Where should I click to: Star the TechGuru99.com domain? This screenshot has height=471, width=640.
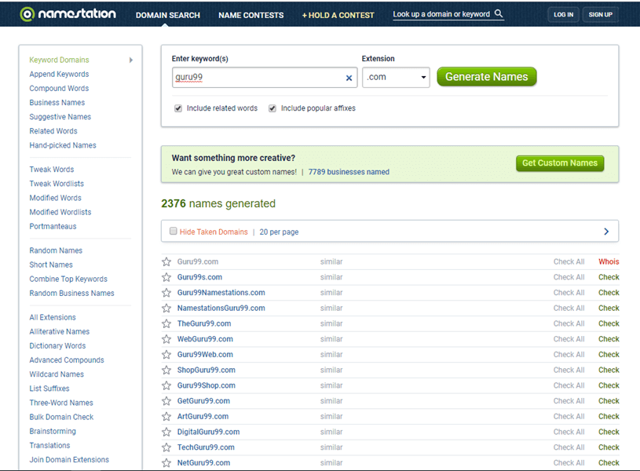click(x=166, y=447)
